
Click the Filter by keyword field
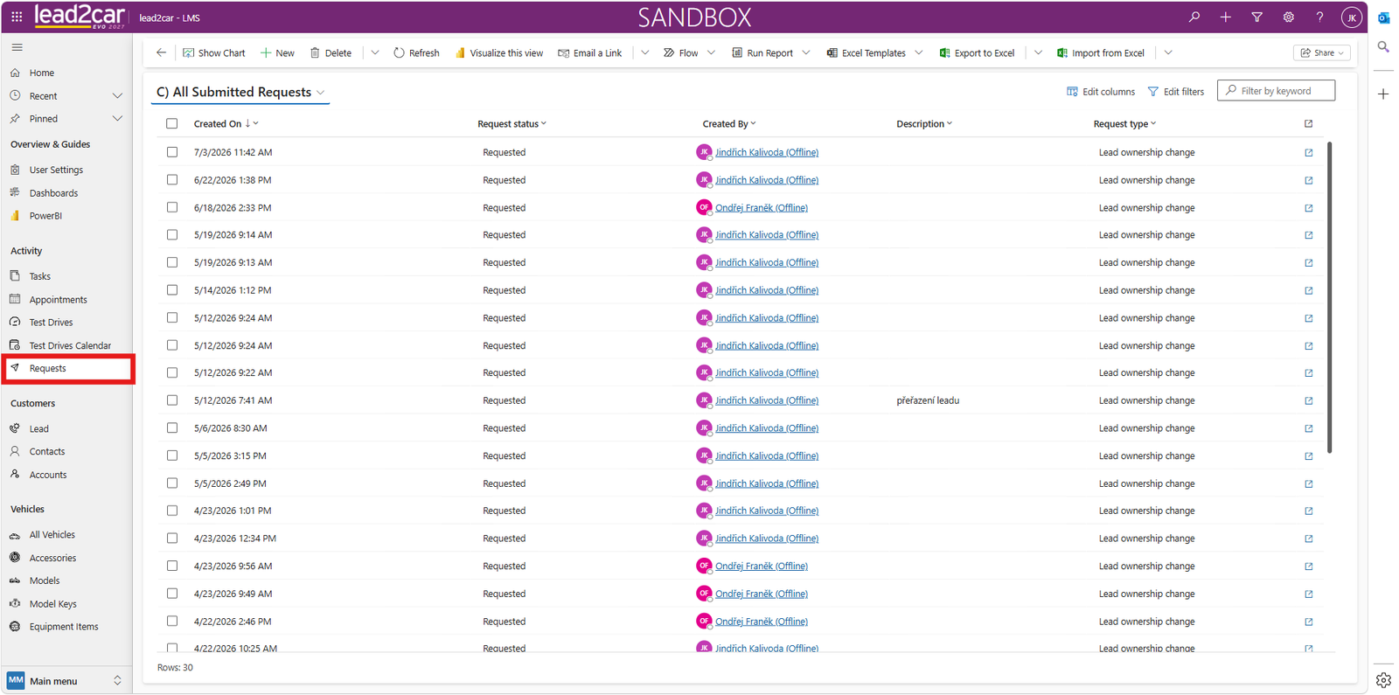pos(1276,91)
